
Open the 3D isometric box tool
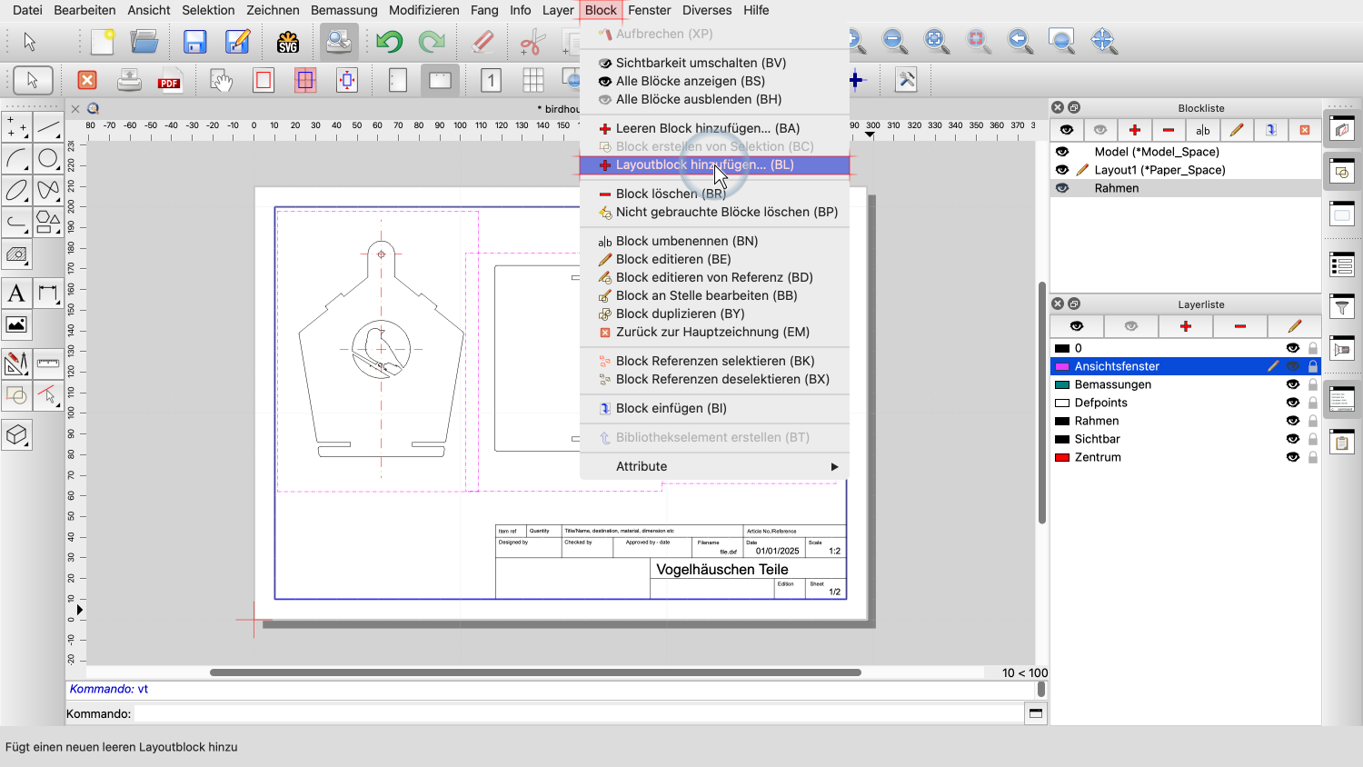16,435
